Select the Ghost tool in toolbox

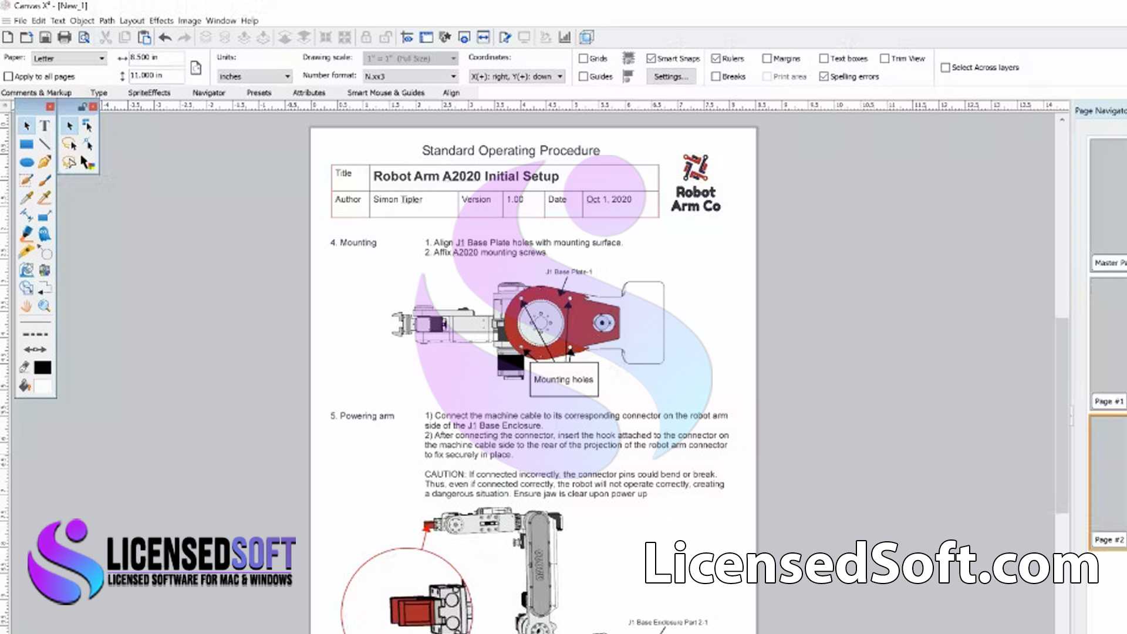(45, 234)
